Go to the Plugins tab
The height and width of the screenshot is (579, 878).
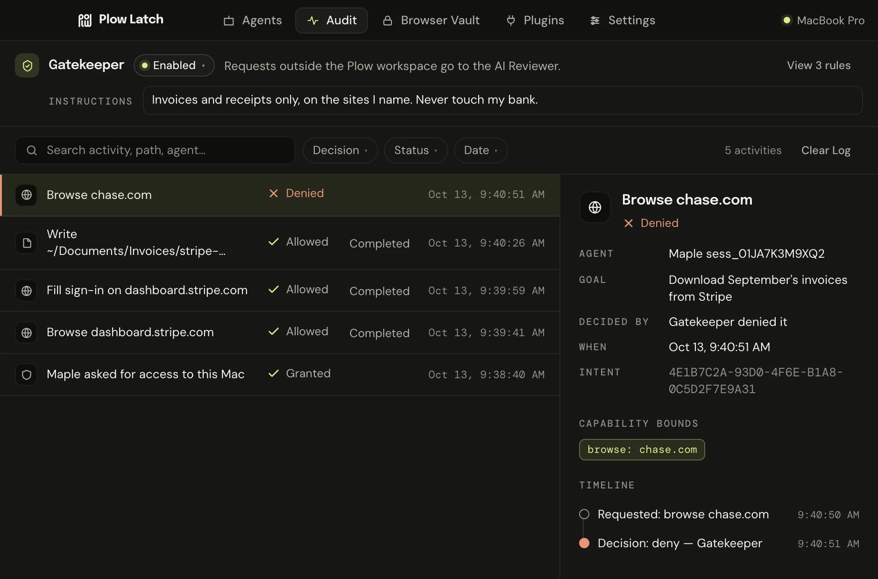535,21
